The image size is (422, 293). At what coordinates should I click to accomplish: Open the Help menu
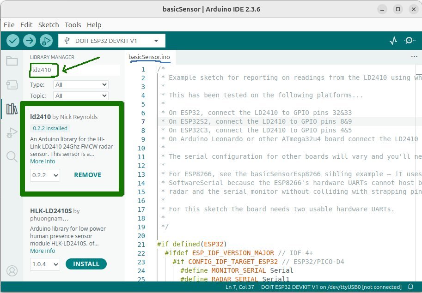pos(94,25)
